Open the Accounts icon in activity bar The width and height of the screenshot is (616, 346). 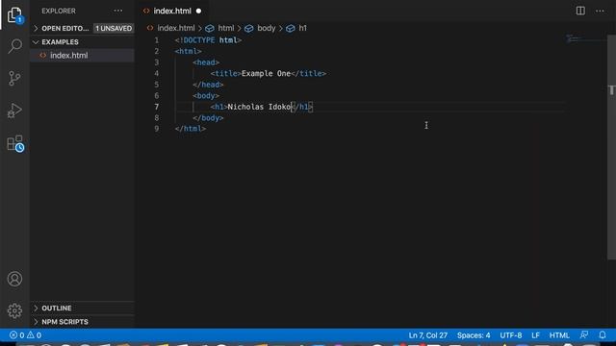tap(14, 279)
